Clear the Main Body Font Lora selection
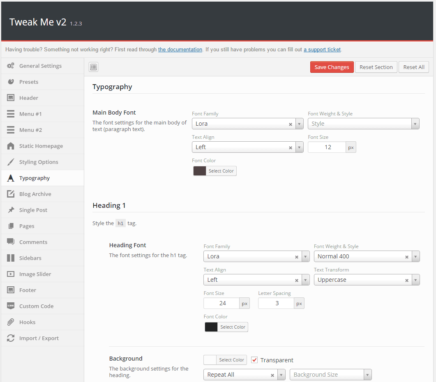 click(290, 124)
